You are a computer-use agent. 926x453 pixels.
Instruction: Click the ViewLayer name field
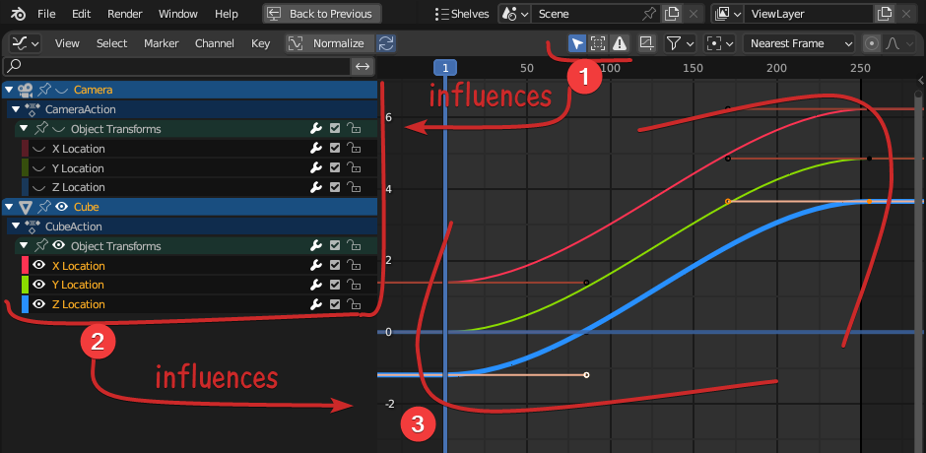(808, 14)
